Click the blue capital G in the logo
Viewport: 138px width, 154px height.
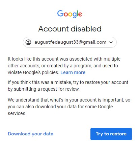coord(60,14)
